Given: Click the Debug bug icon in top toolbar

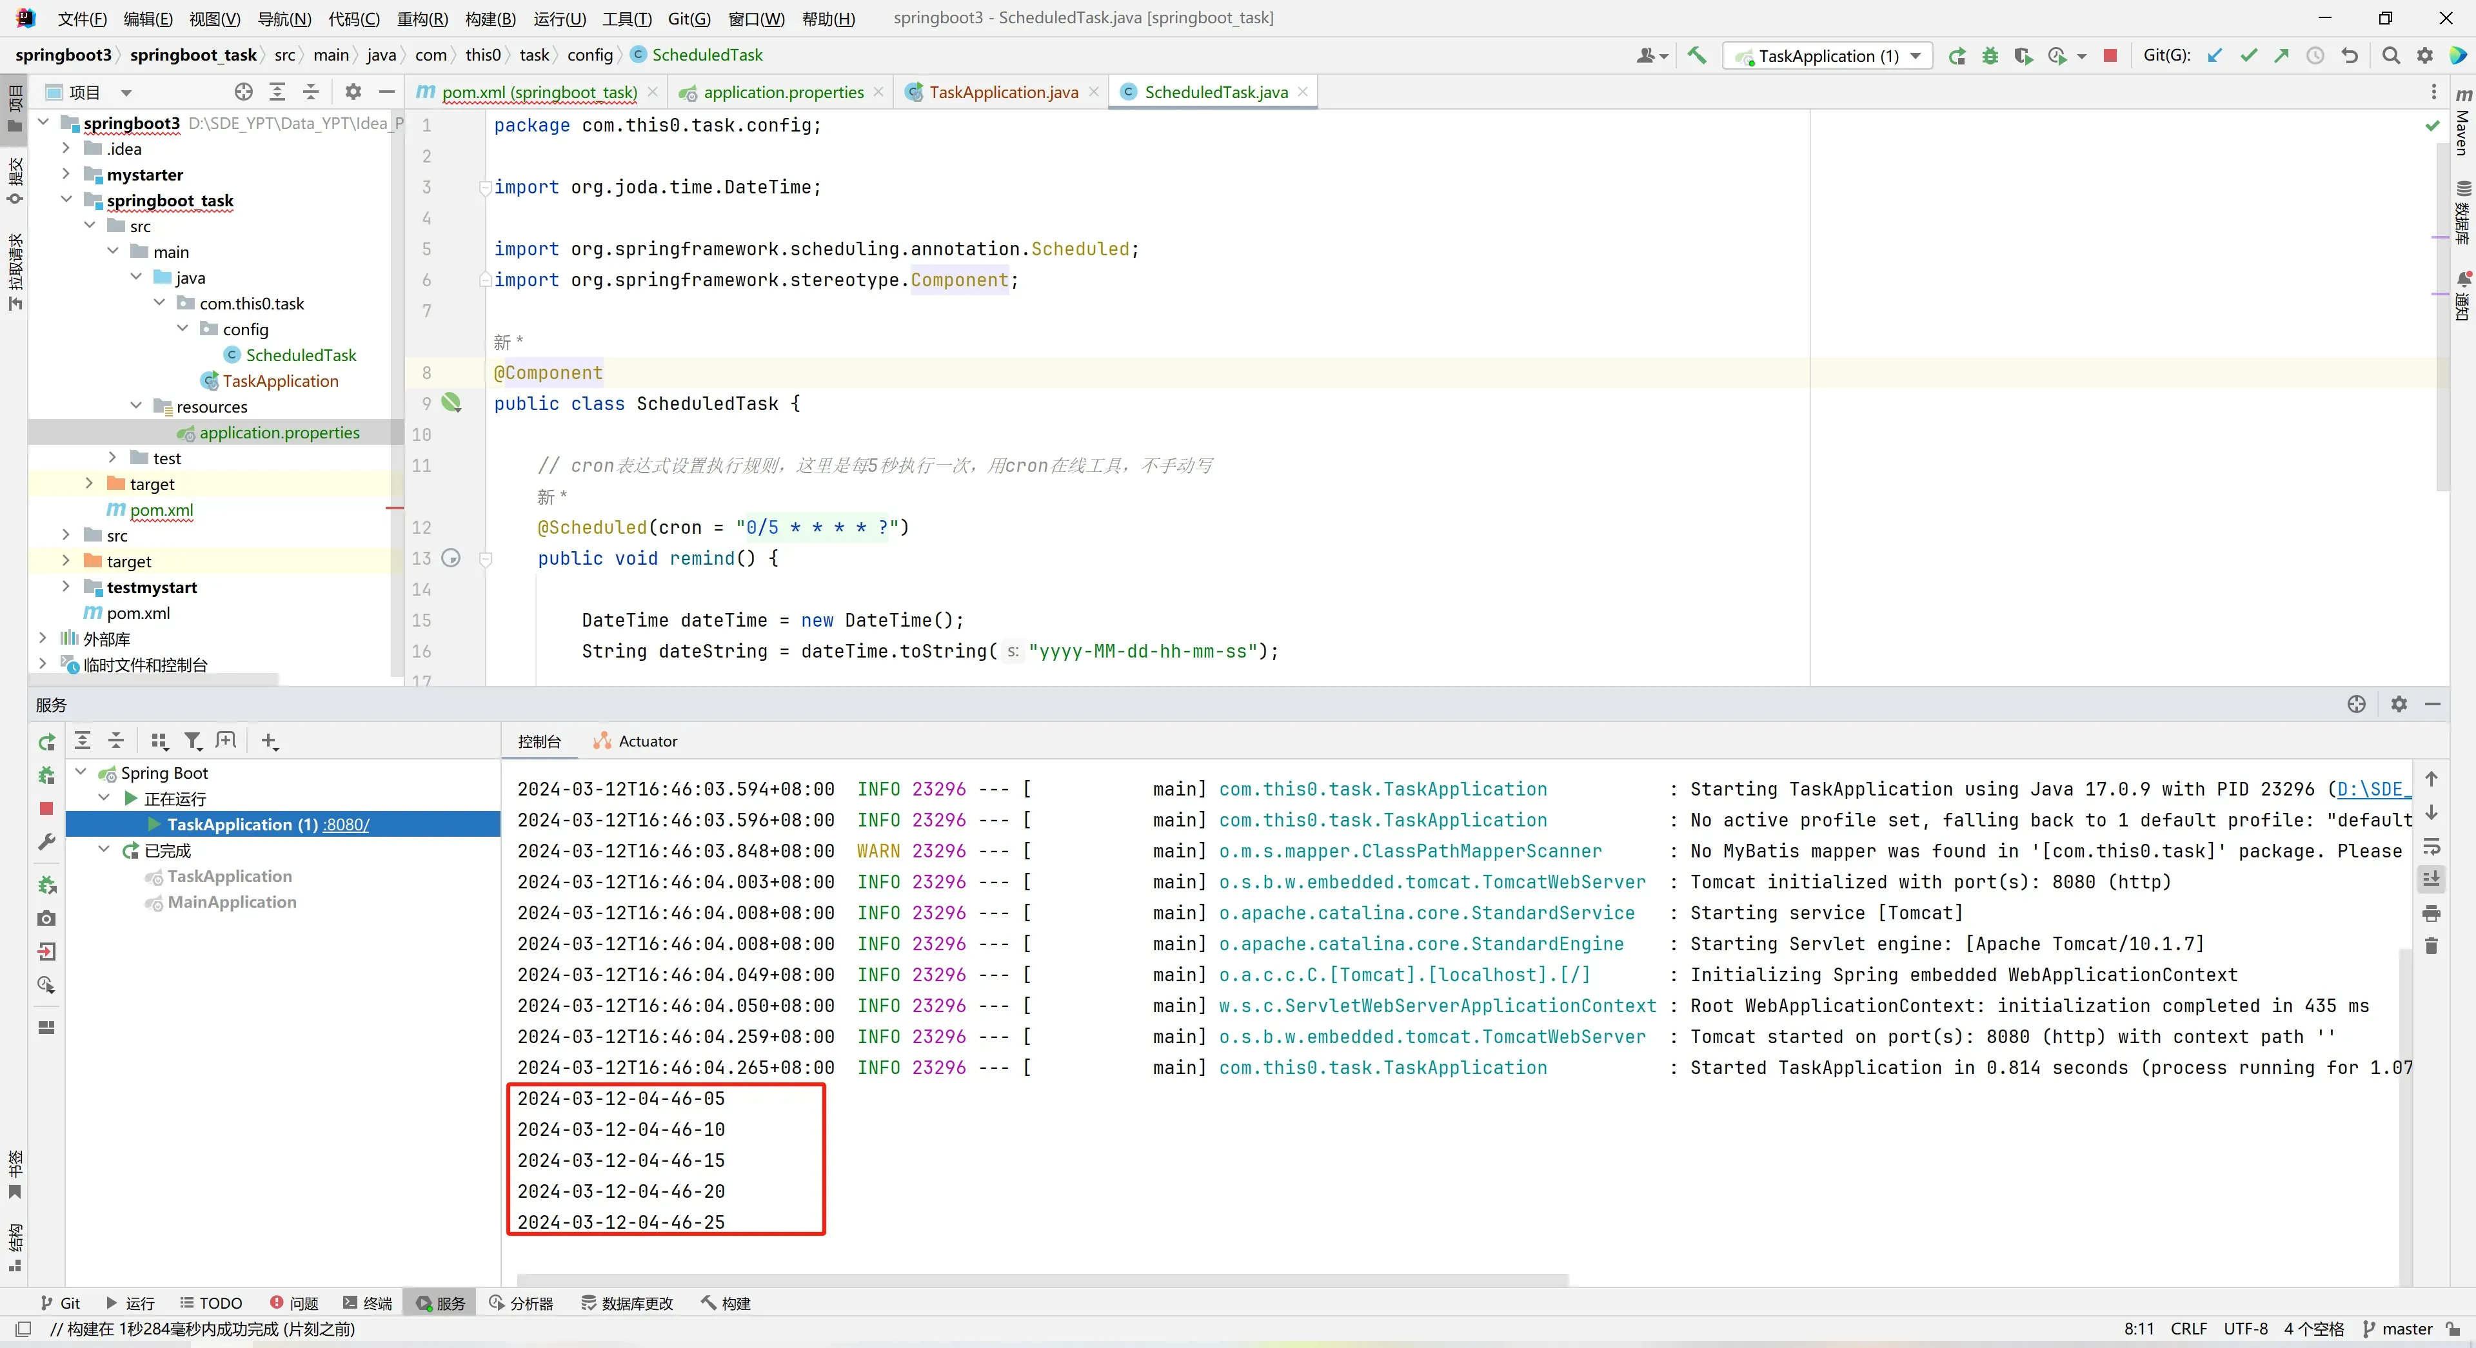Looking at the screenshot, I should [x=1990, y=55].
